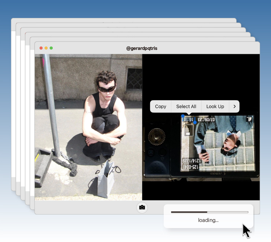Click the playback button on camera body

point(151,152)
